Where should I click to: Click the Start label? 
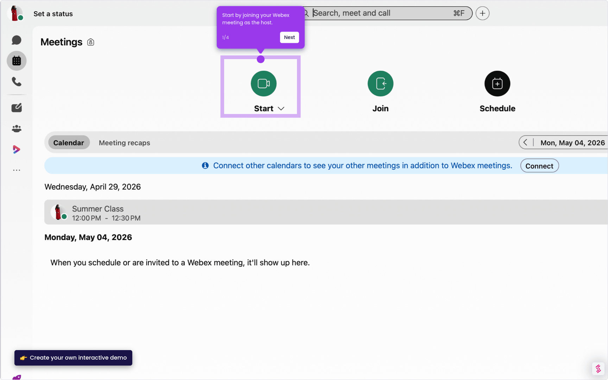click(x=264, y=109)
